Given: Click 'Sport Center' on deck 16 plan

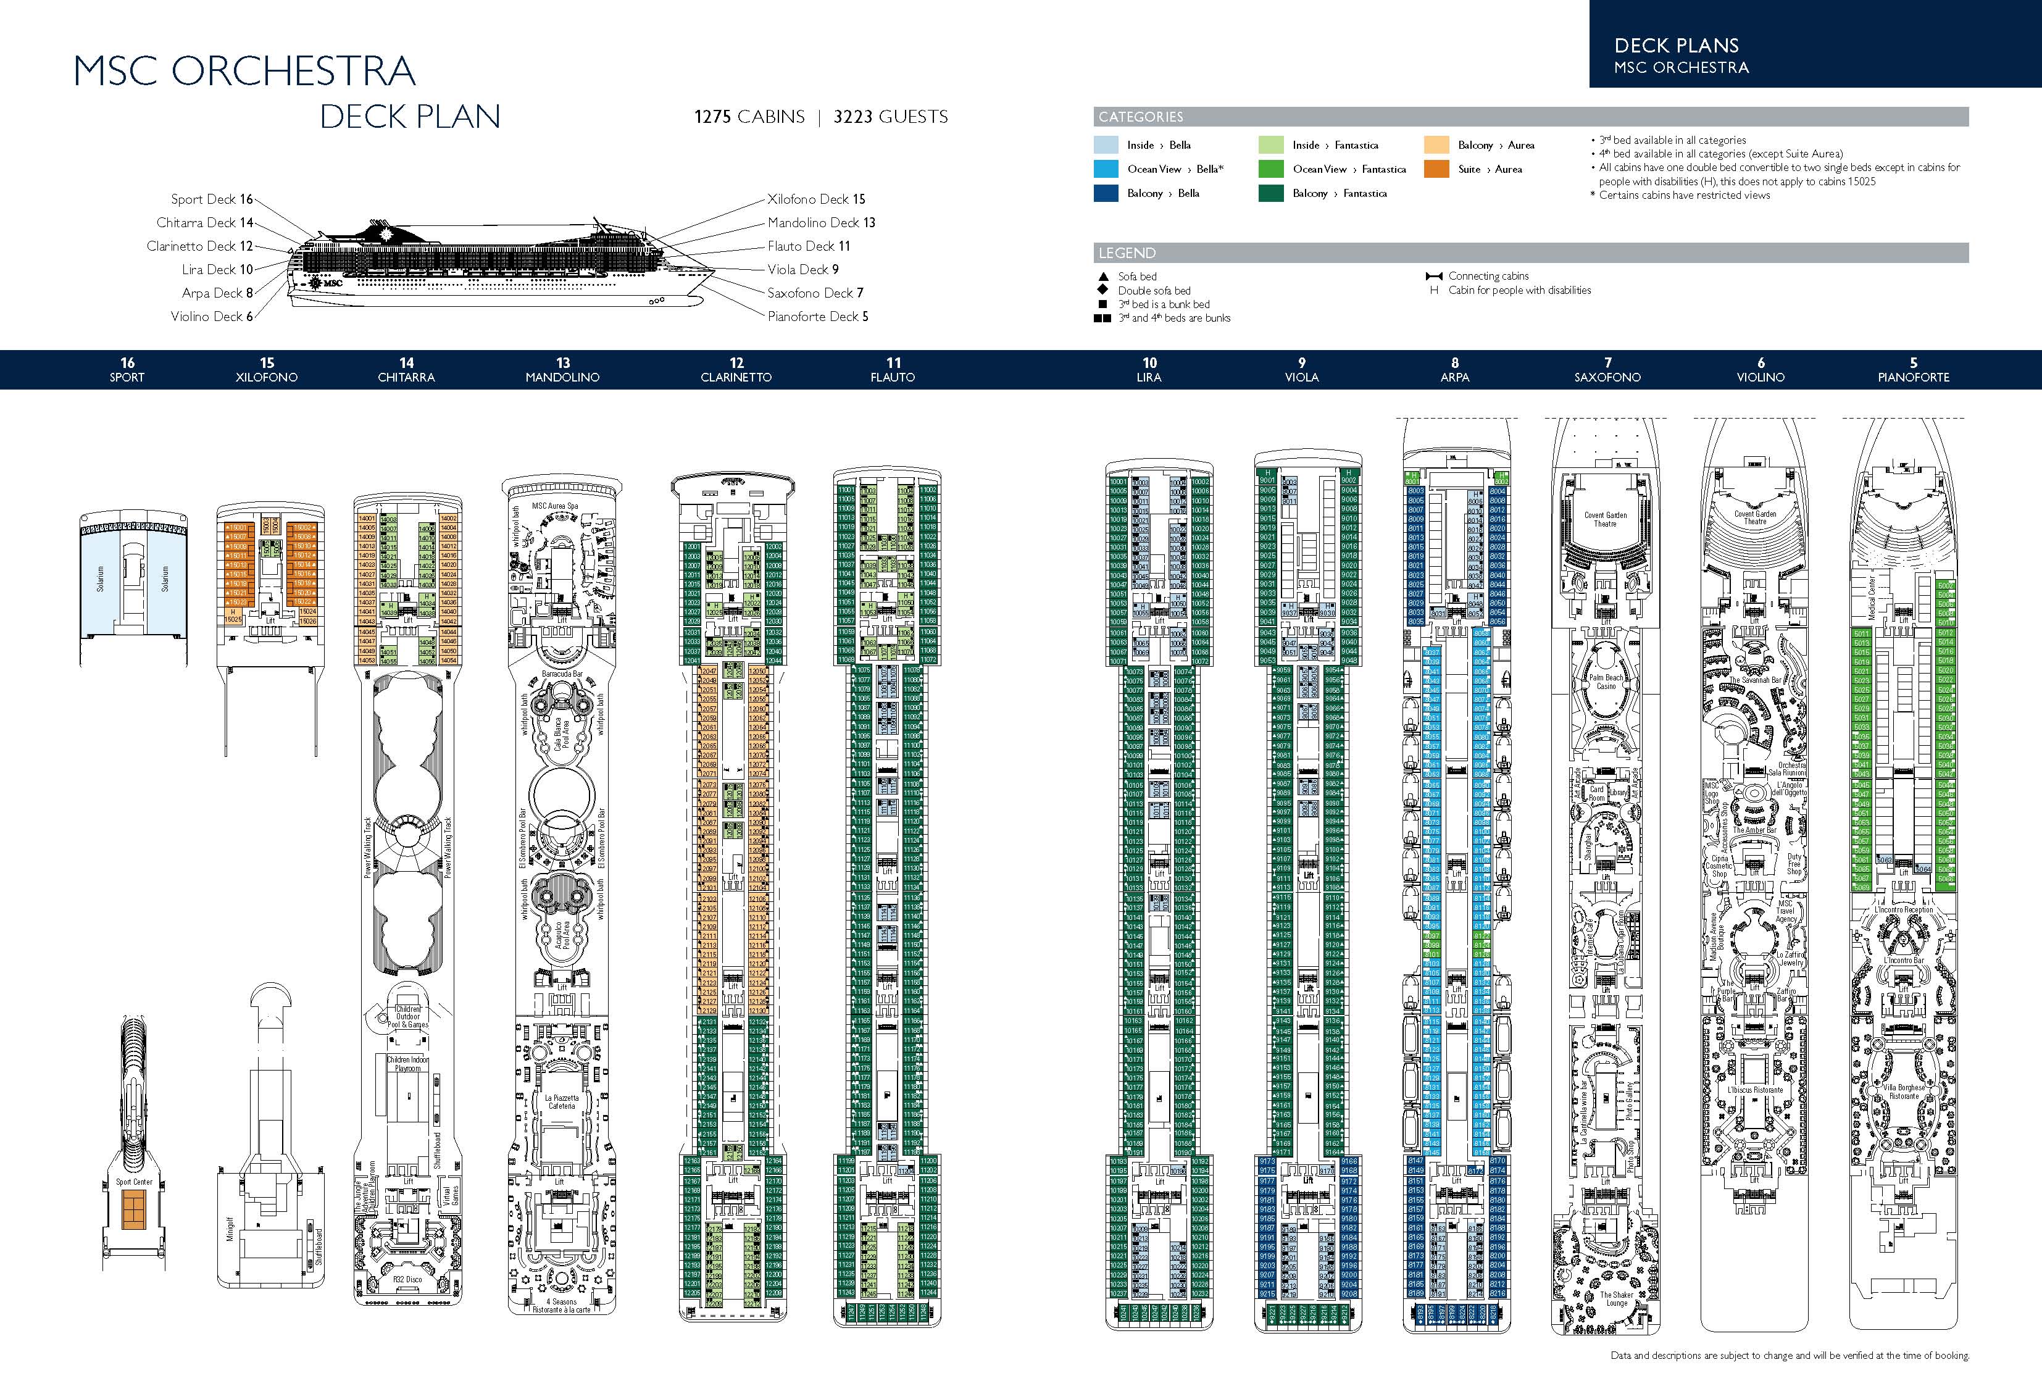Looking at the screenshot, I should pos(133,1182).
